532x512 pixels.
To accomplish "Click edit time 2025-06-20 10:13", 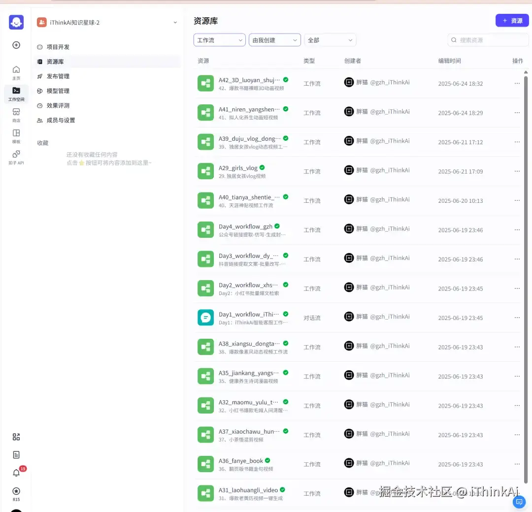I will (x=461, y=201).
